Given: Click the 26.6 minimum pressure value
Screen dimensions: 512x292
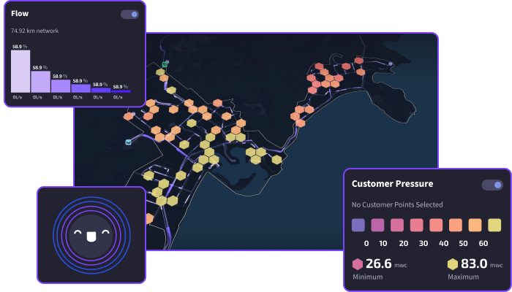Looking at the screenshot, I should point(378,264).
